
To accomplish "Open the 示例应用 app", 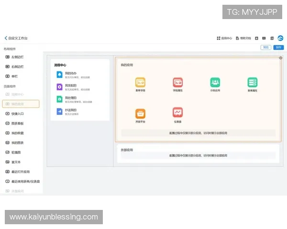I will (215, 84).
